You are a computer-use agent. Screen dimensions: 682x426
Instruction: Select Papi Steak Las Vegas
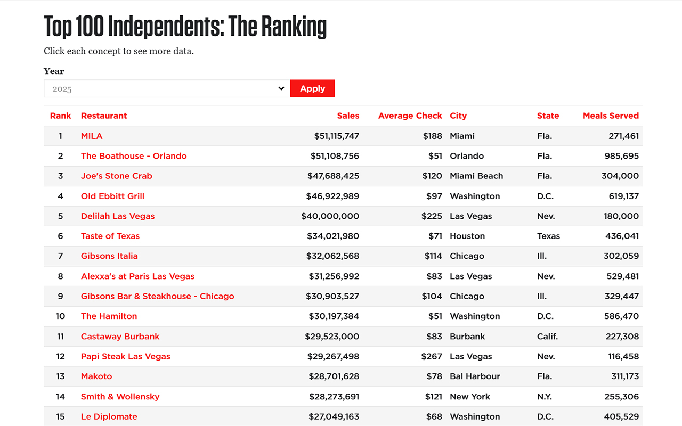pos(125,356)
